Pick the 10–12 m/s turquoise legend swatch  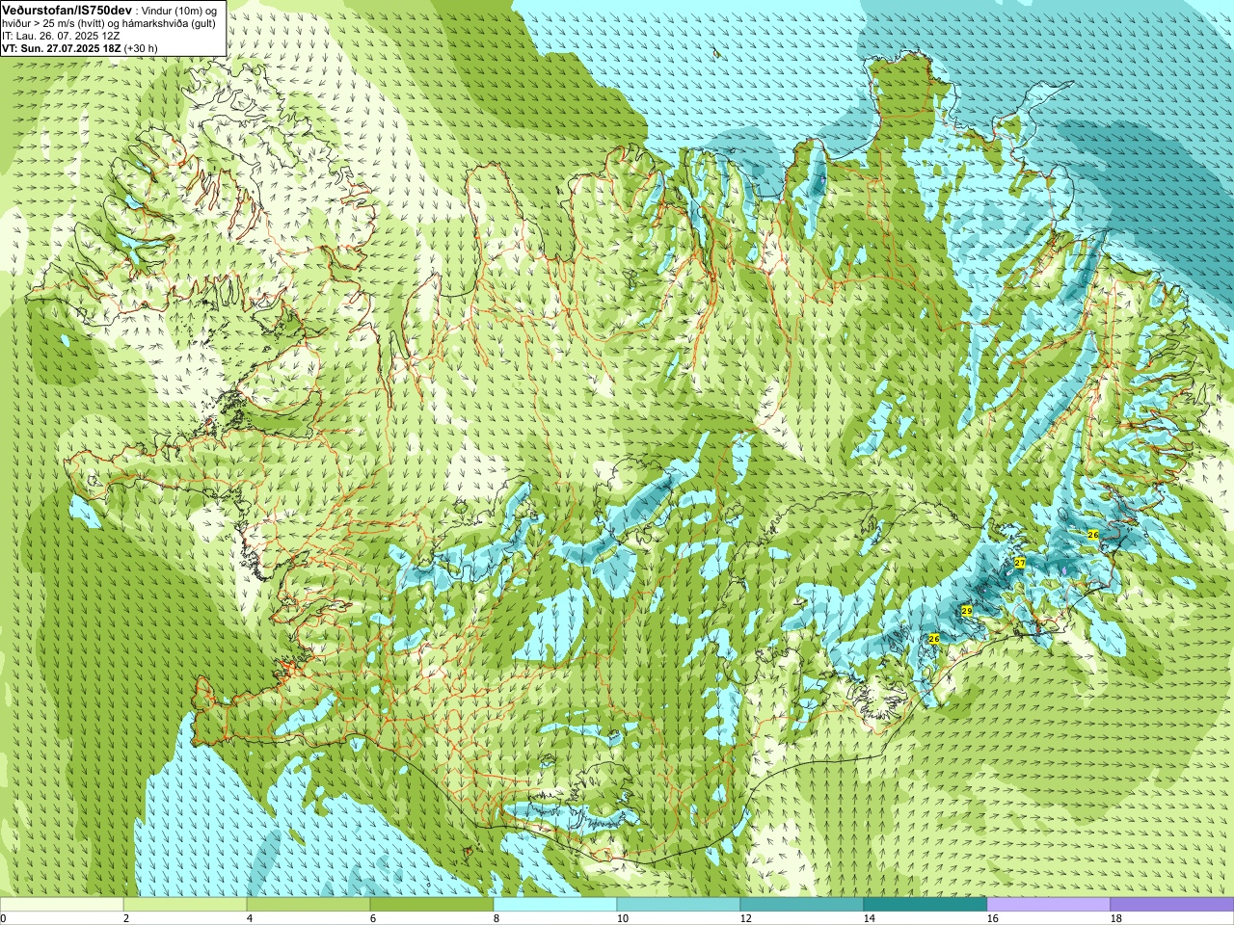[679, 905]
